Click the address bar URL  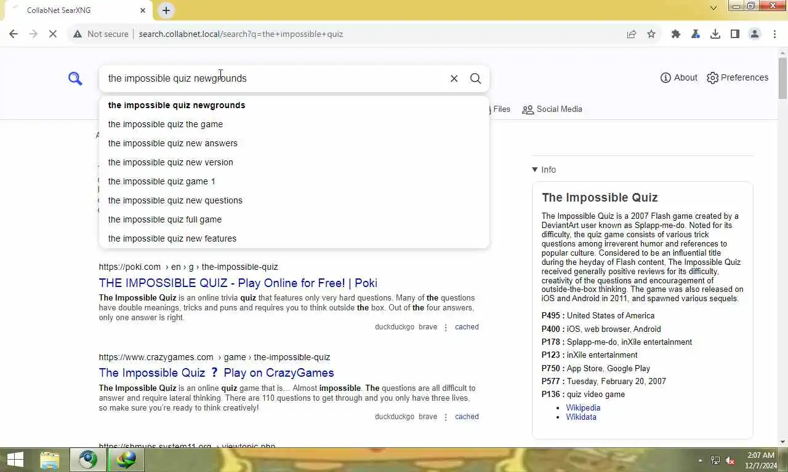point(241,34)
